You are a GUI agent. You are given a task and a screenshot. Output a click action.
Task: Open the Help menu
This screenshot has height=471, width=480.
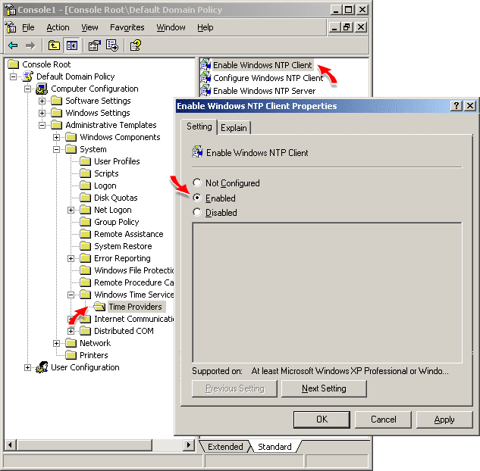coord(205,27)
